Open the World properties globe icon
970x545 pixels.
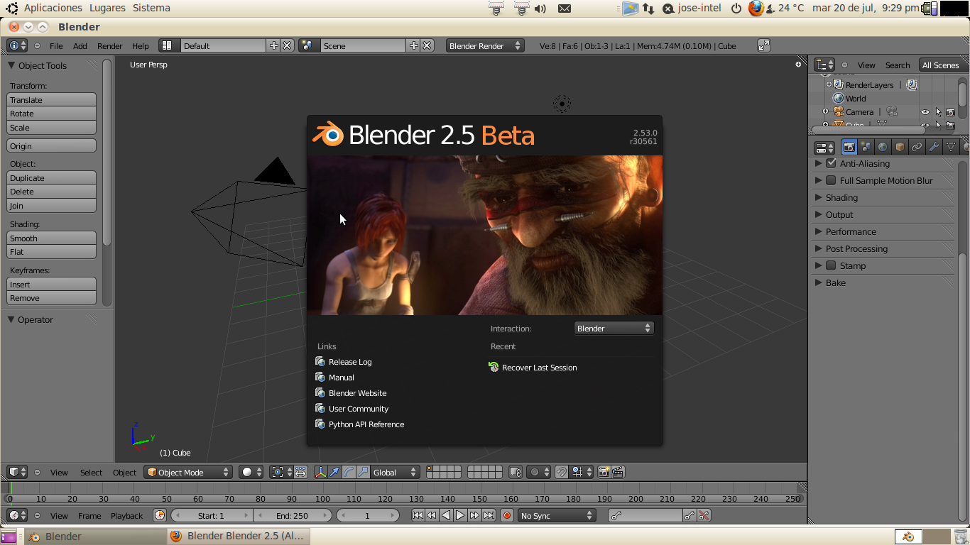coord(883,147)
